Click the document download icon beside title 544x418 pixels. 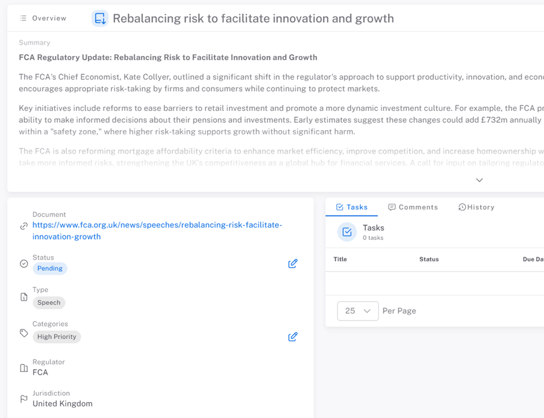point(100,19)
